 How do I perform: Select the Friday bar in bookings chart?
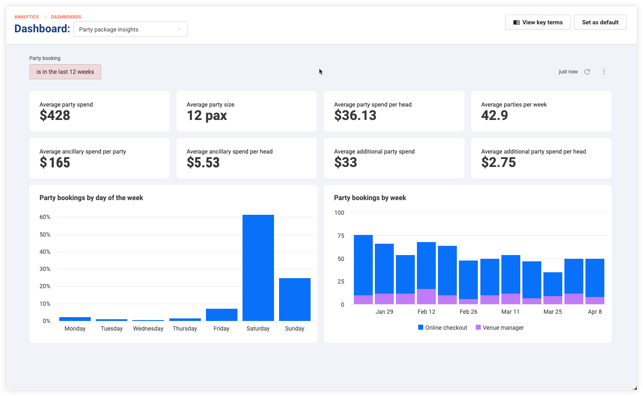(221, 315)
